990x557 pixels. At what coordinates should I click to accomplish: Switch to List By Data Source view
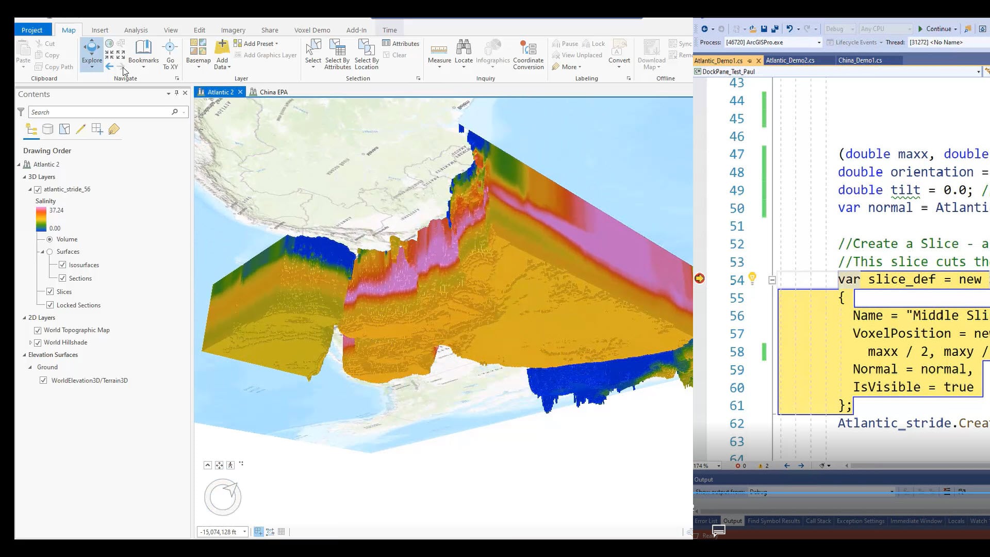(48, 129)
